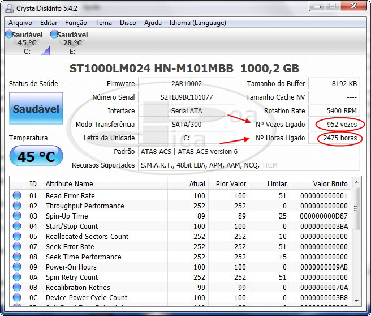This screenshot has height=316, width=371.
Task: Click the status orb for Spin Retry Count
Action: click(17, 277)
